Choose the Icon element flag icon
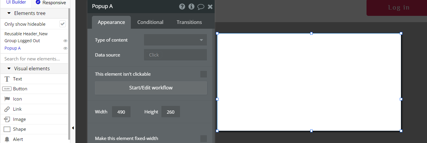 click(7, 99)
